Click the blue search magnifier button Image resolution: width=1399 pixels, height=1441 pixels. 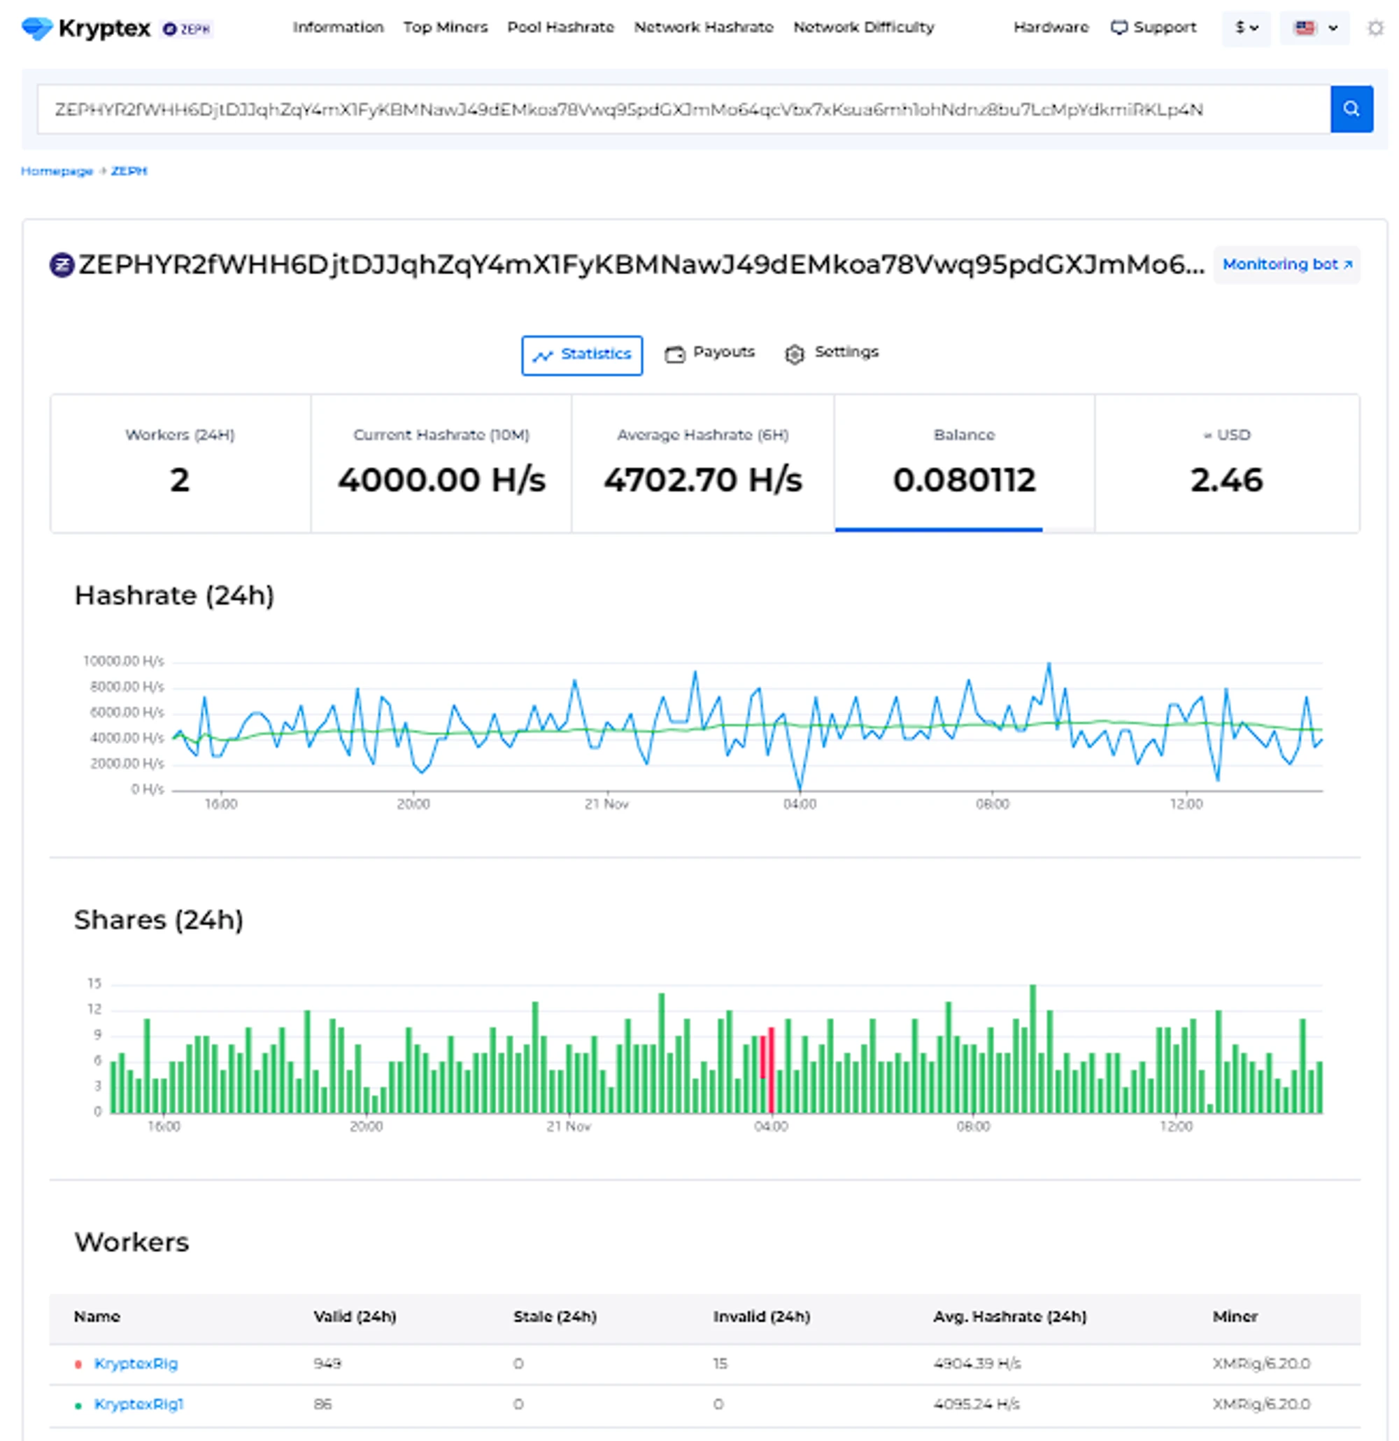click(1351, 109)
